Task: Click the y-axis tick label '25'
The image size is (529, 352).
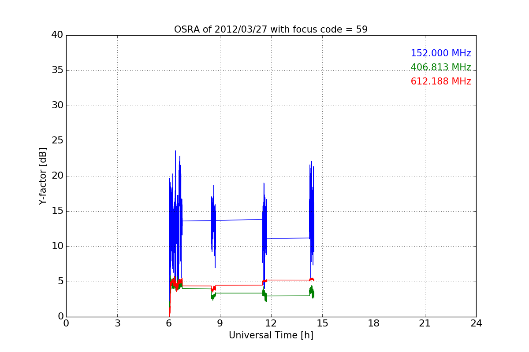Action: 57,141
